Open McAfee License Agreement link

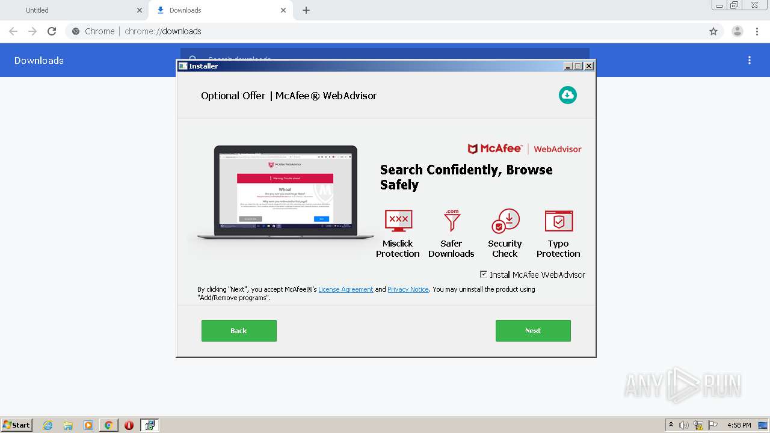[346, 289]
